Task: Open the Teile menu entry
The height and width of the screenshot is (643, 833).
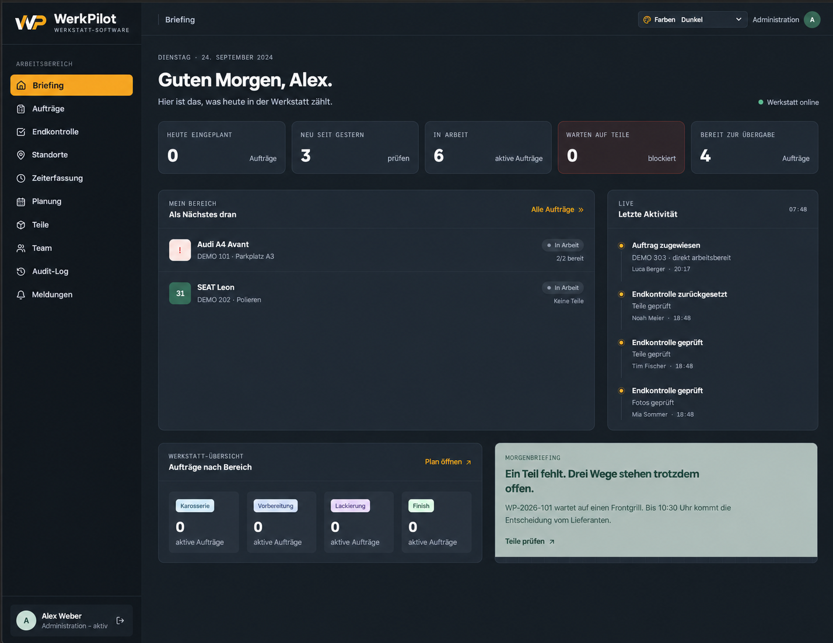Action: (x=72, y=225)
